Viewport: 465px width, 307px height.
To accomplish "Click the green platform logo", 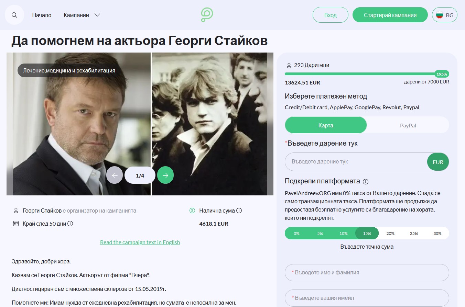I will click(207, 15).
